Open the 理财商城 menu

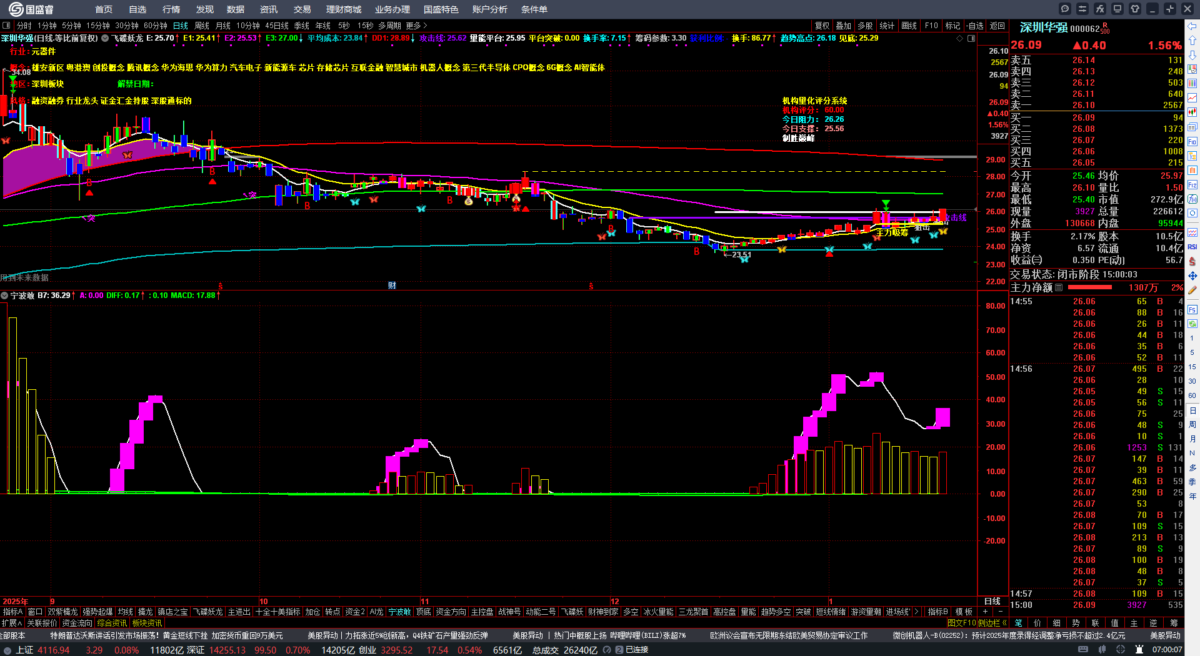coord(344,9)
